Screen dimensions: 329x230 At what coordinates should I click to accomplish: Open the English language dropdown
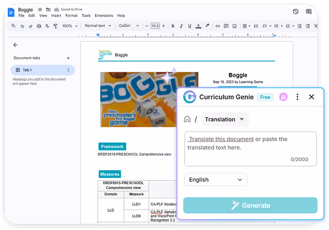pyautogui.click(x=216, y=180)
